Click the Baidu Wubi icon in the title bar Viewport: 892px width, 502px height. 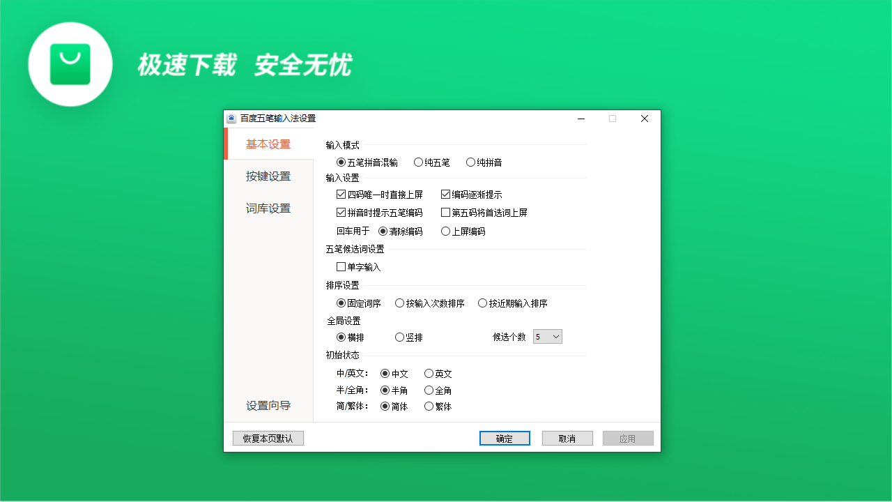tap(231, 119)
